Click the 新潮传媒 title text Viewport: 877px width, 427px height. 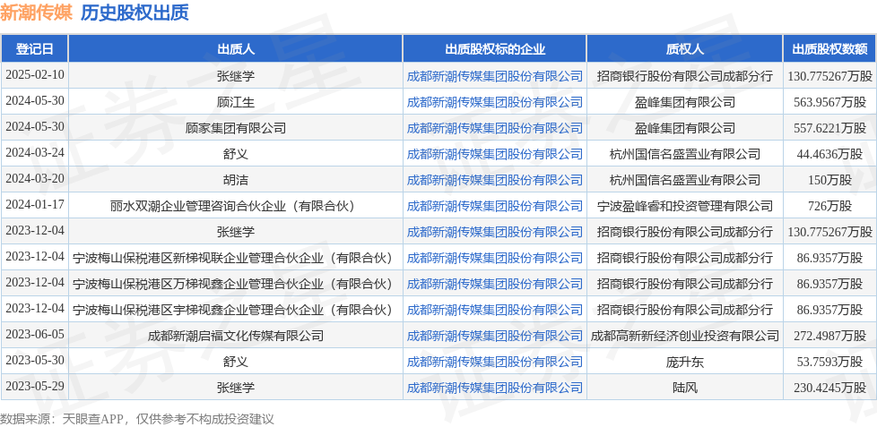[x=37, y=13]
